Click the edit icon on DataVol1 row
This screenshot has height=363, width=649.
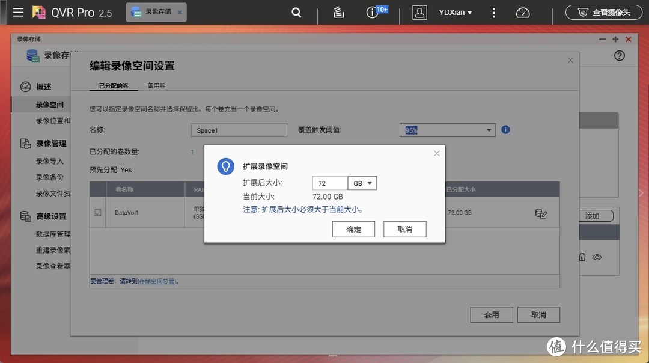tap(540, 213)
